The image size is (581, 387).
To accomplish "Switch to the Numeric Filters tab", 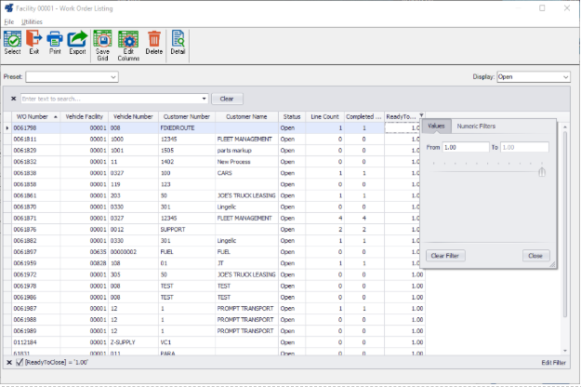I will coord(475,125).
